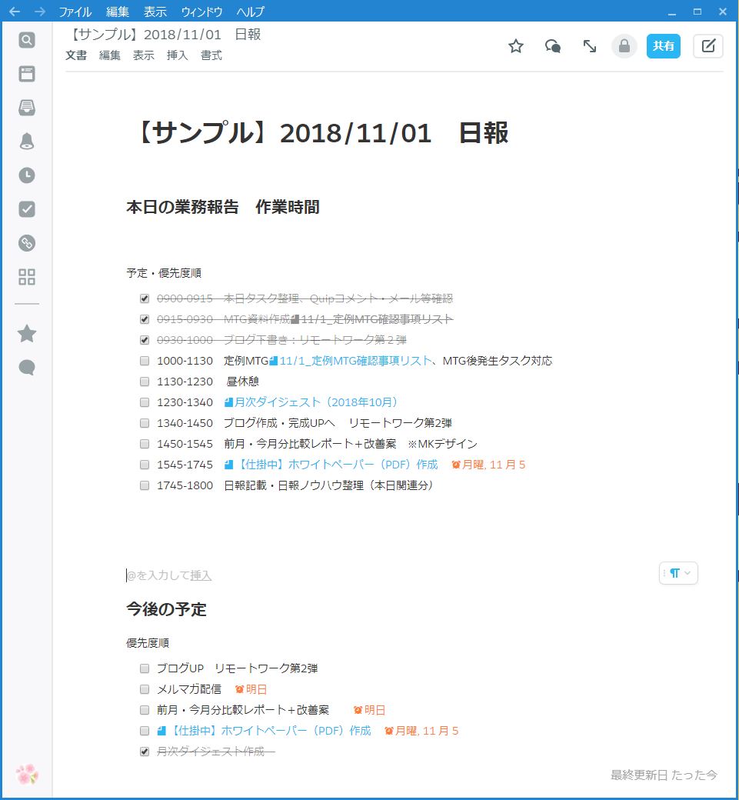Open the history clock icon
Screen dimensions: 739x800
27,175
